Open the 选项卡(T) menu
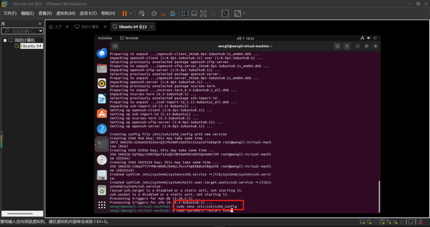430x227 pixels. [x=88, y=13]
